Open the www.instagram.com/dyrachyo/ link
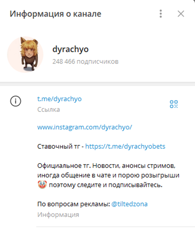Screen dimensions: 195x228 tap(85, 127)
